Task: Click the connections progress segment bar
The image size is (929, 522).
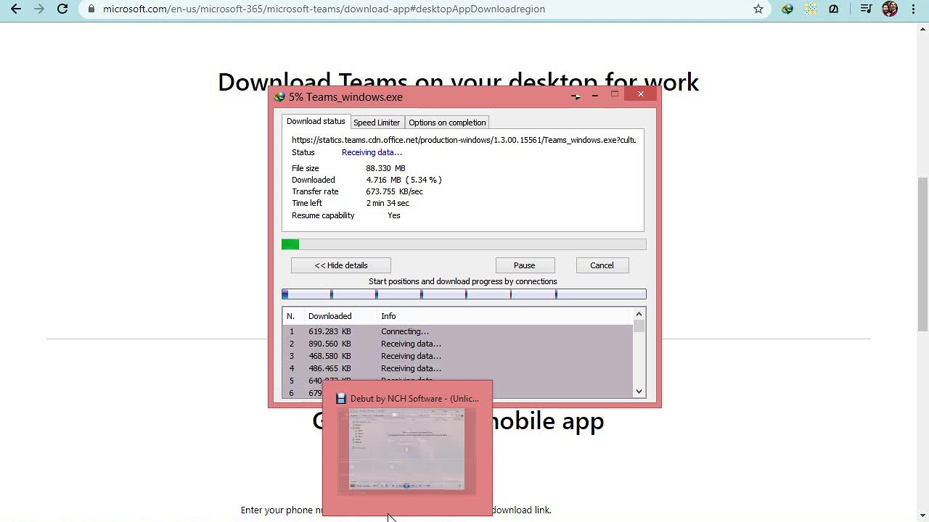Action: click(464, 294)
